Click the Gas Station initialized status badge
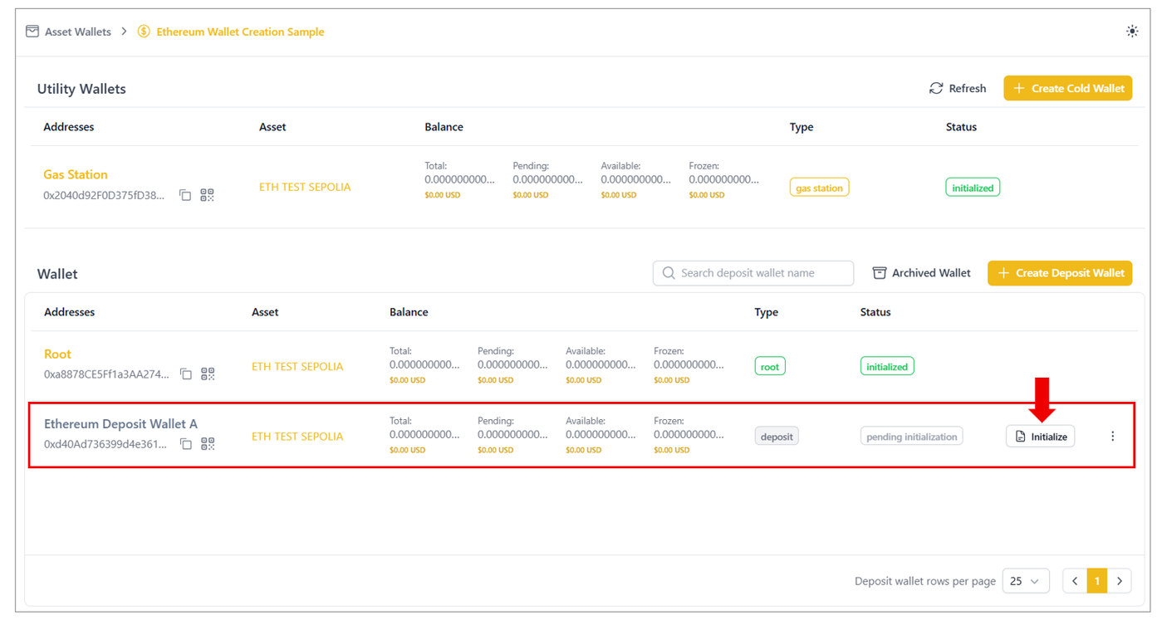Screen dimensions: 1162x625 click(973, 188)
